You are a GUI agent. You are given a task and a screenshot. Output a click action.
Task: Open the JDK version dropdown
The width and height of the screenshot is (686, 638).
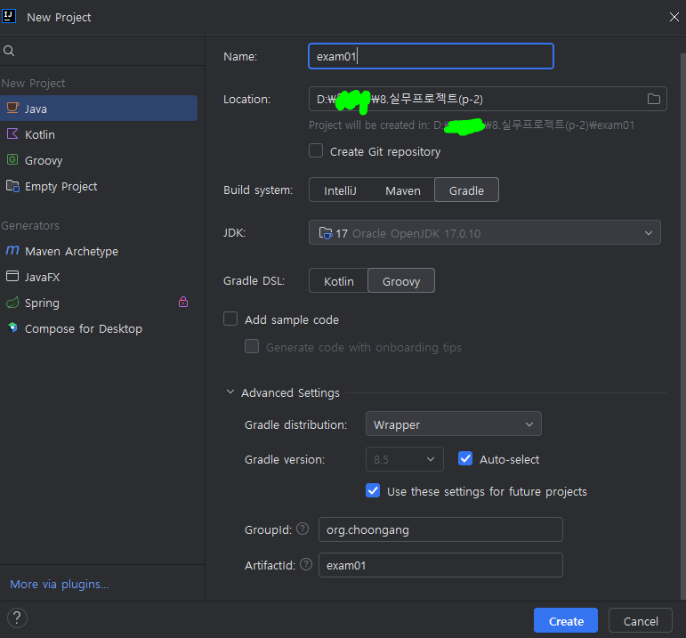tap(484, 232)
